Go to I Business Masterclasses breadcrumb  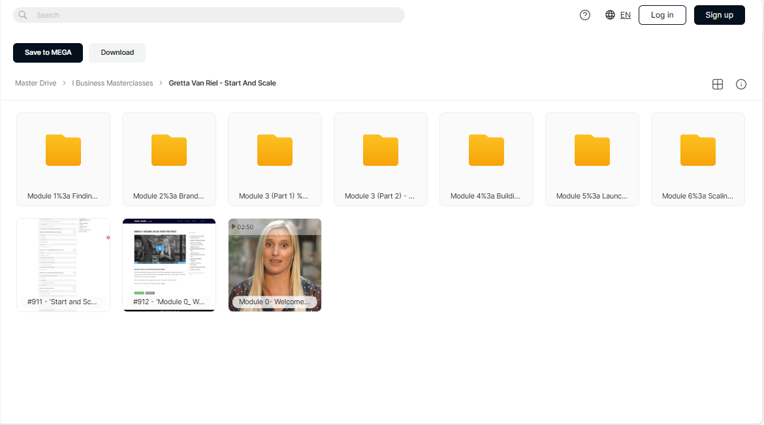[x=112, y=84]
